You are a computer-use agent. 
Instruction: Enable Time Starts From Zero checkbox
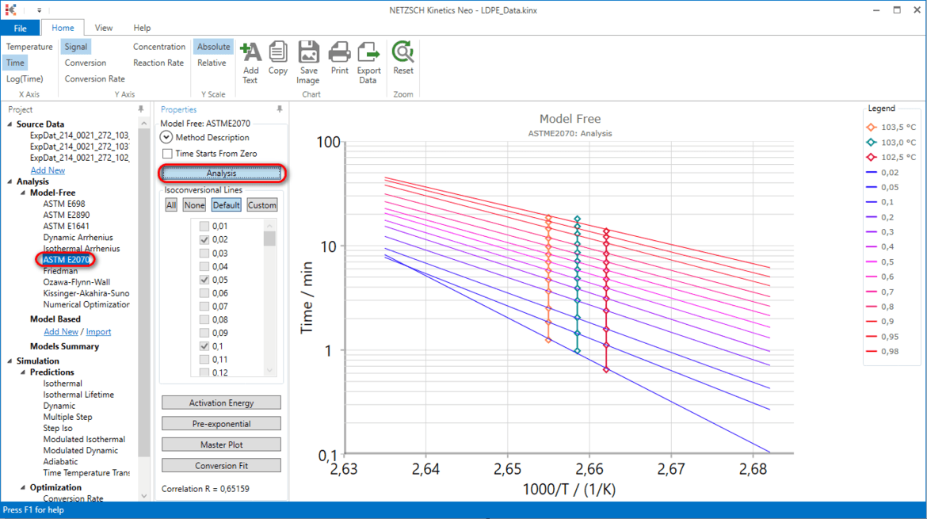(167, 154)
